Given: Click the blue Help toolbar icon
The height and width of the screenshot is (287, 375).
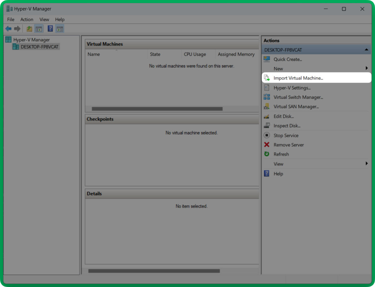Looking at the screenshot, I should pos(50,29).
